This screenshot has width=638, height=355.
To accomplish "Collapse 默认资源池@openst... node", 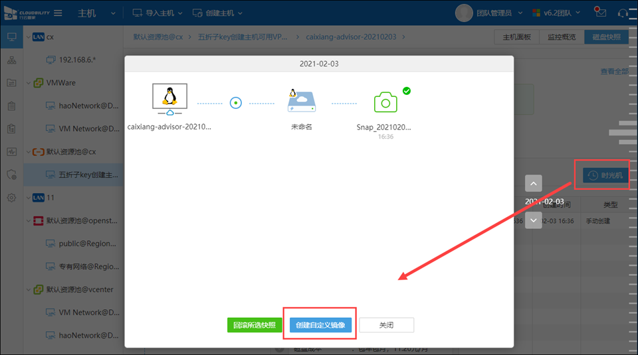I will point(29,221).
